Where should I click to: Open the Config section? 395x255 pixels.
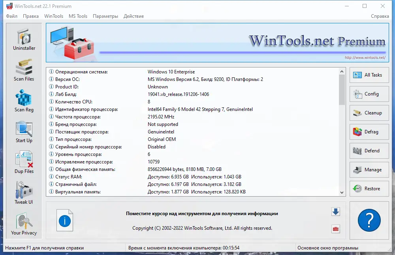tap(369, 94)
